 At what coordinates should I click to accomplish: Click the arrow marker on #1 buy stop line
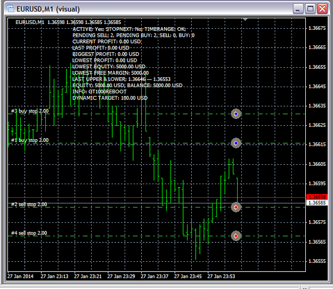(x=235, y=143)
